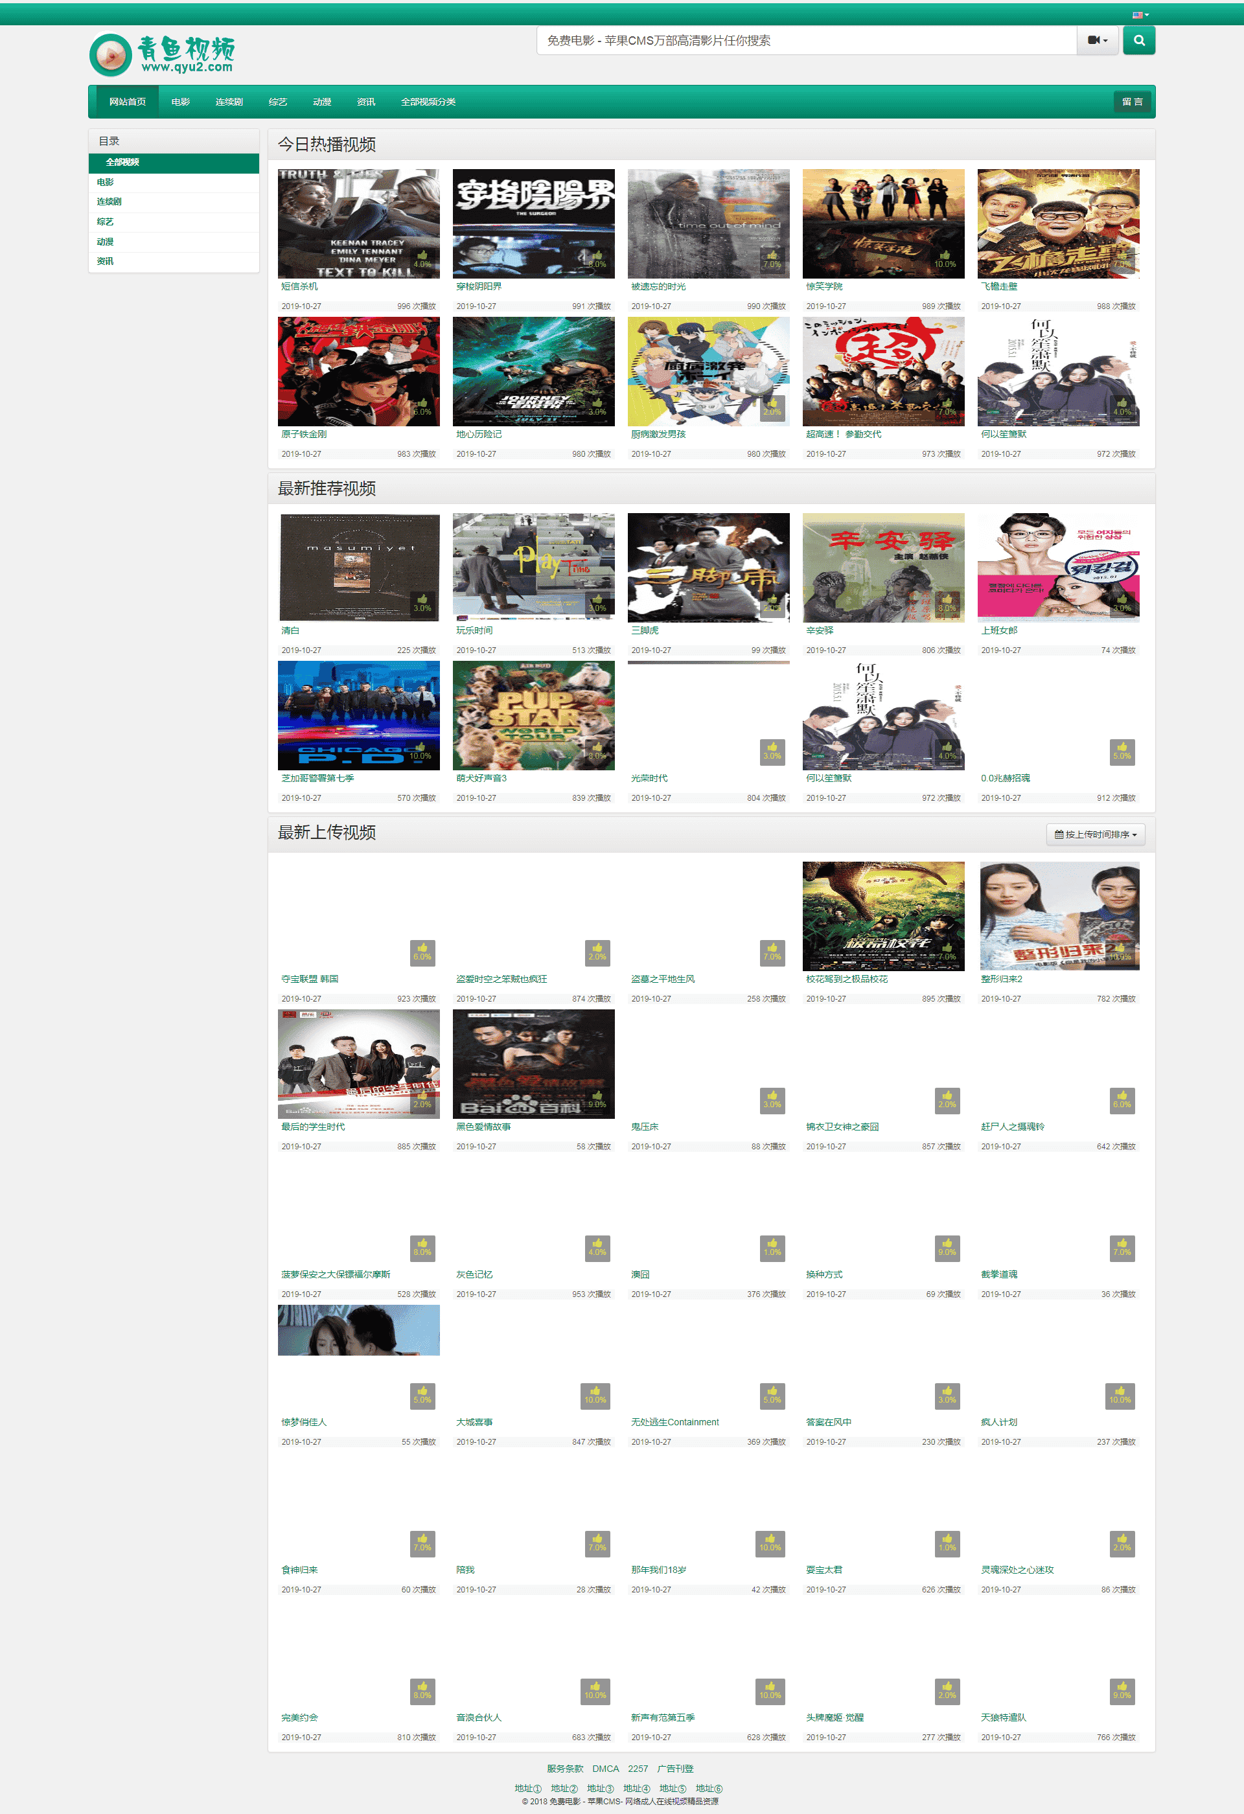Select 动漫 in the sidebar directory
The image size is (1244, 1814).
tap(106, 241)
